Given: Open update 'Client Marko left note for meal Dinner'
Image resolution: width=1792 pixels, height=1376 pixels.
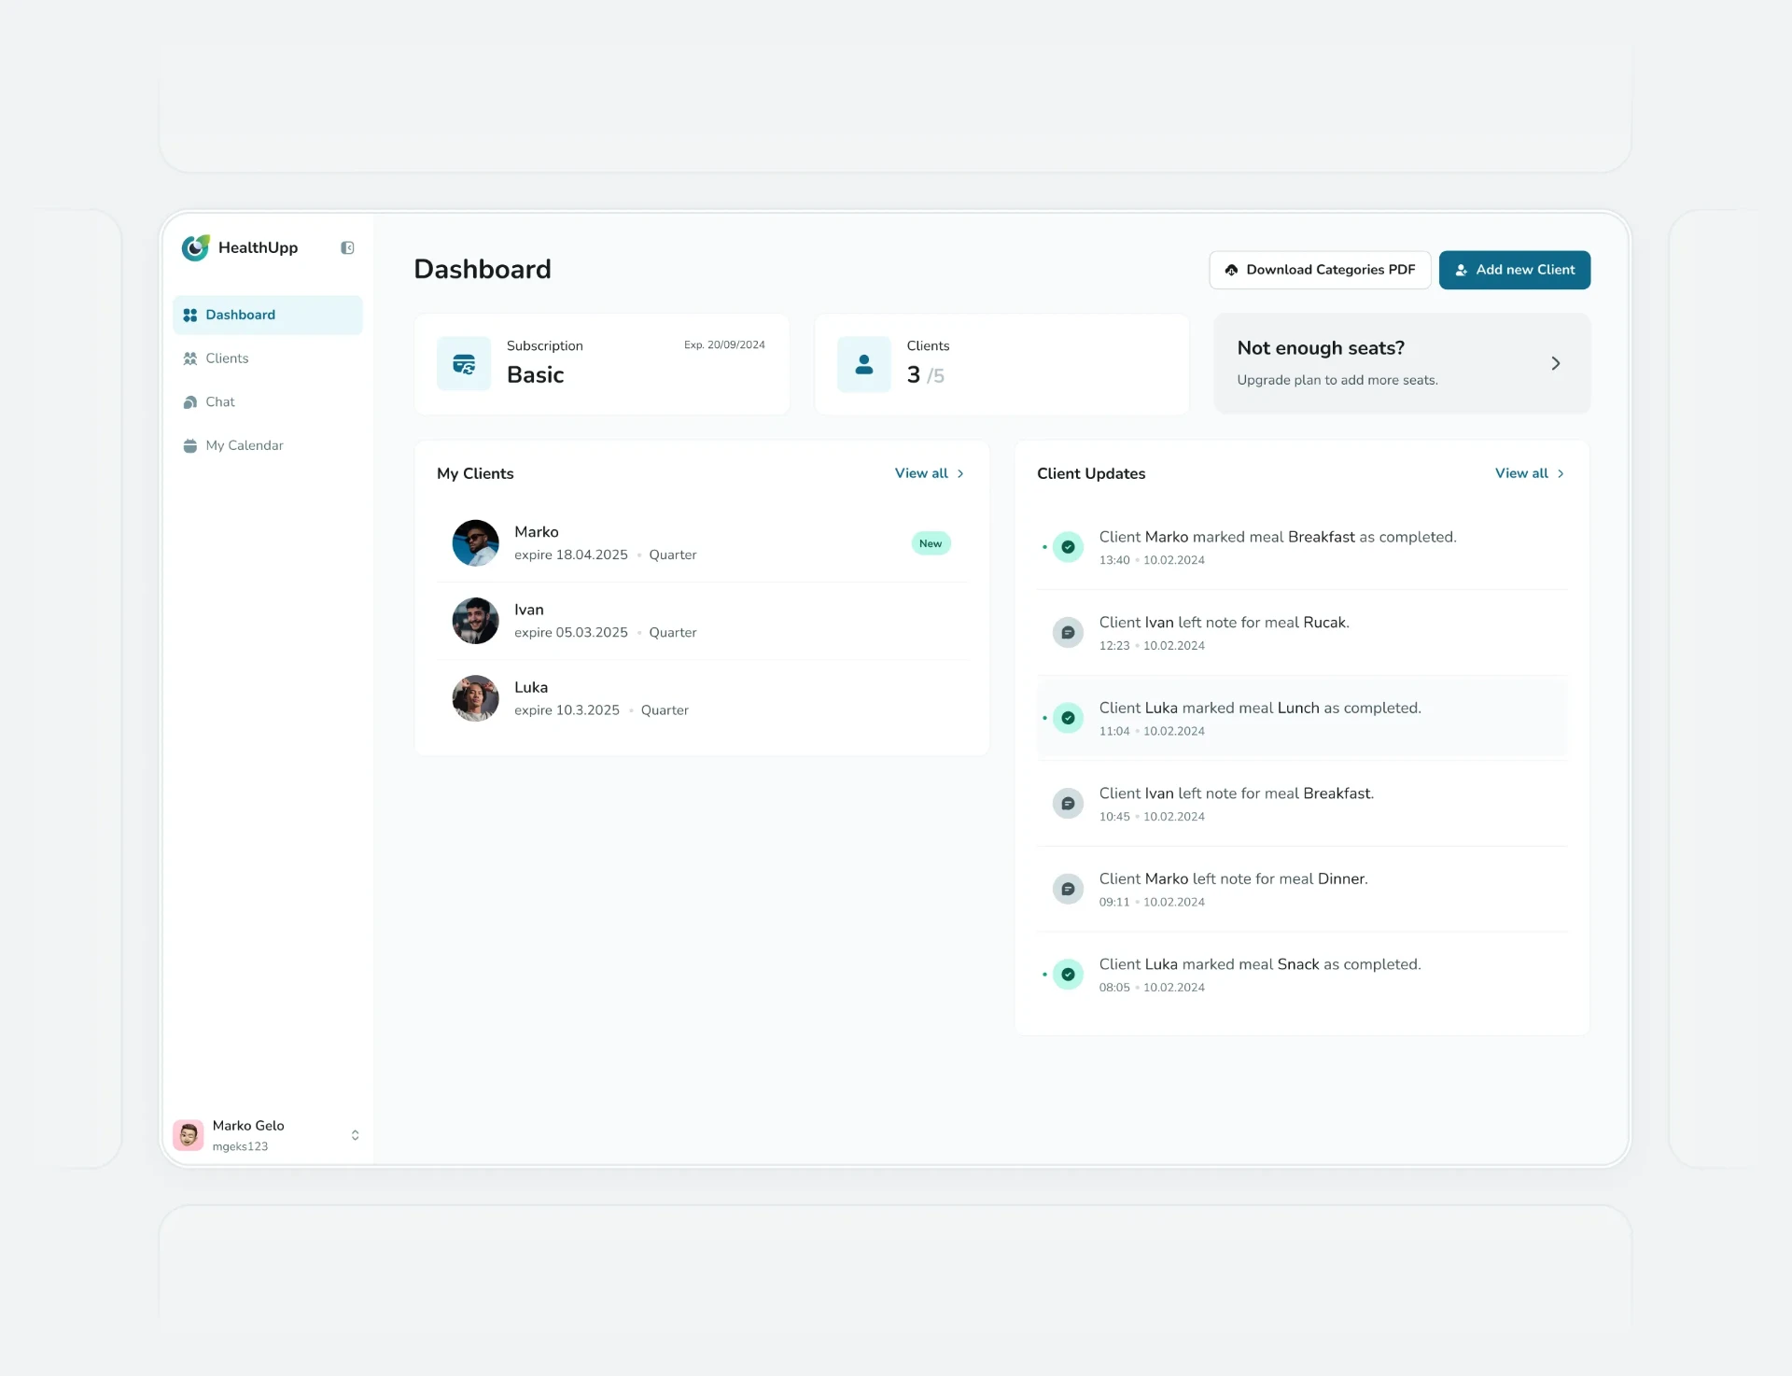Looking at the screenshot, I should coord(1302,889).
